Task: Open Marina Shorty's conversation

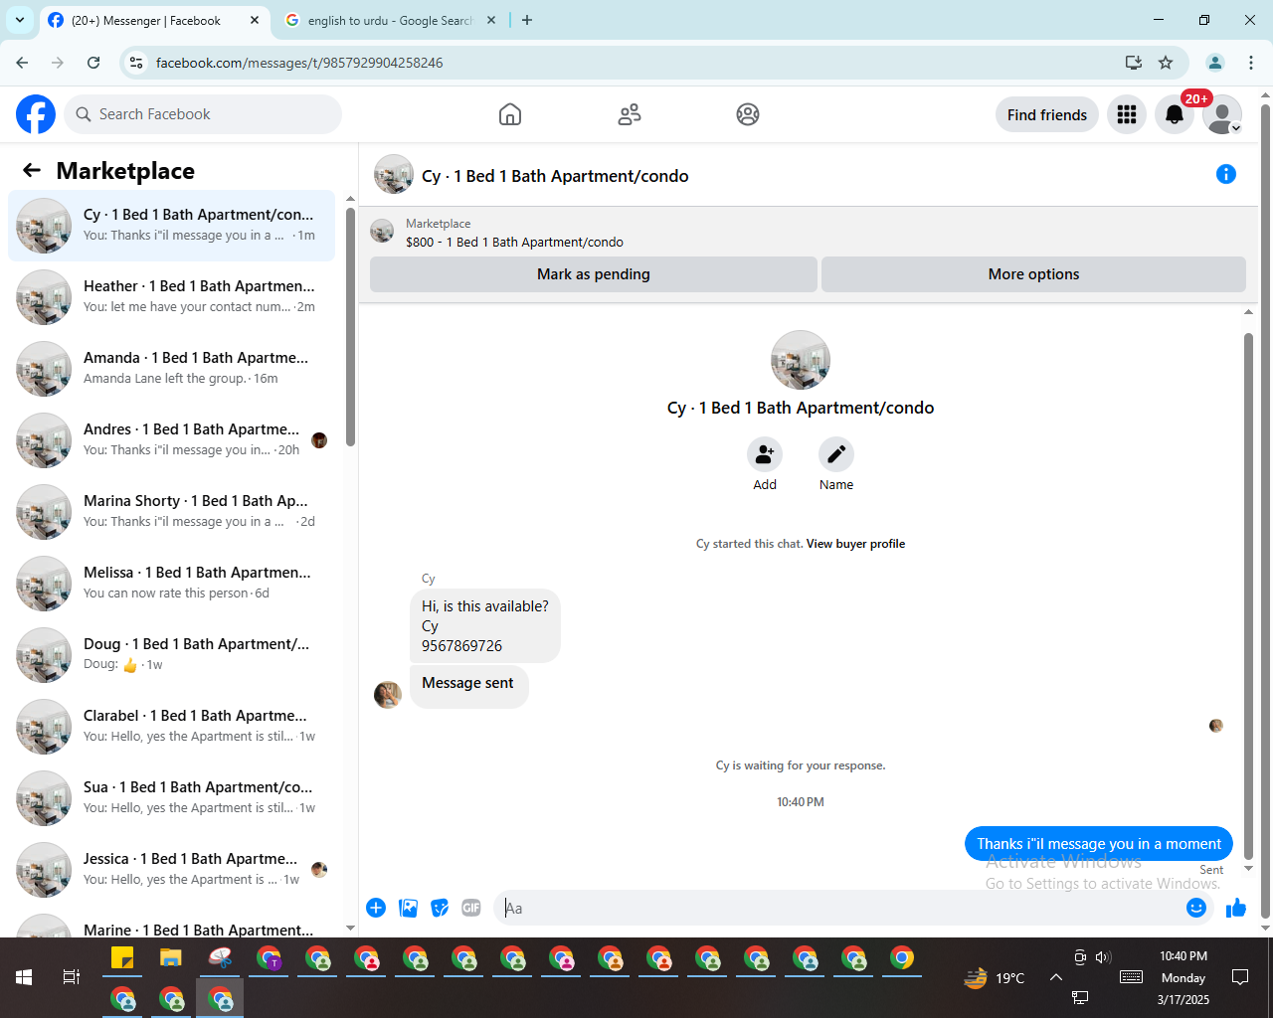Action: (171, 512)
